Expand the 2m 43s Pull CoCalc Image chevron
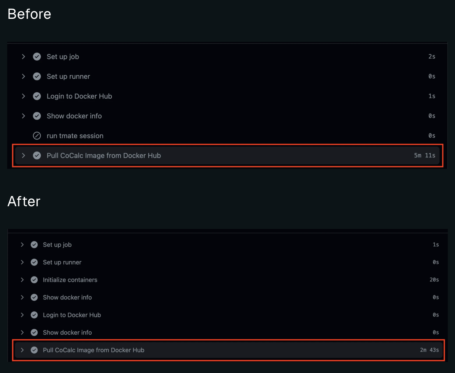 tap(22, 350)
